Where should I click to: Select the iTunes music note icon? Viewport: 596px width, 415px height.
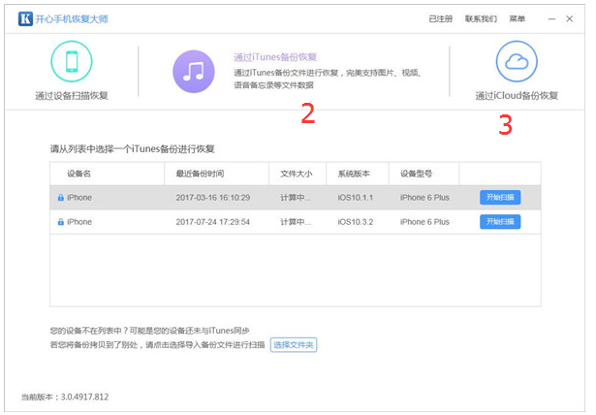tap(194, 72)
